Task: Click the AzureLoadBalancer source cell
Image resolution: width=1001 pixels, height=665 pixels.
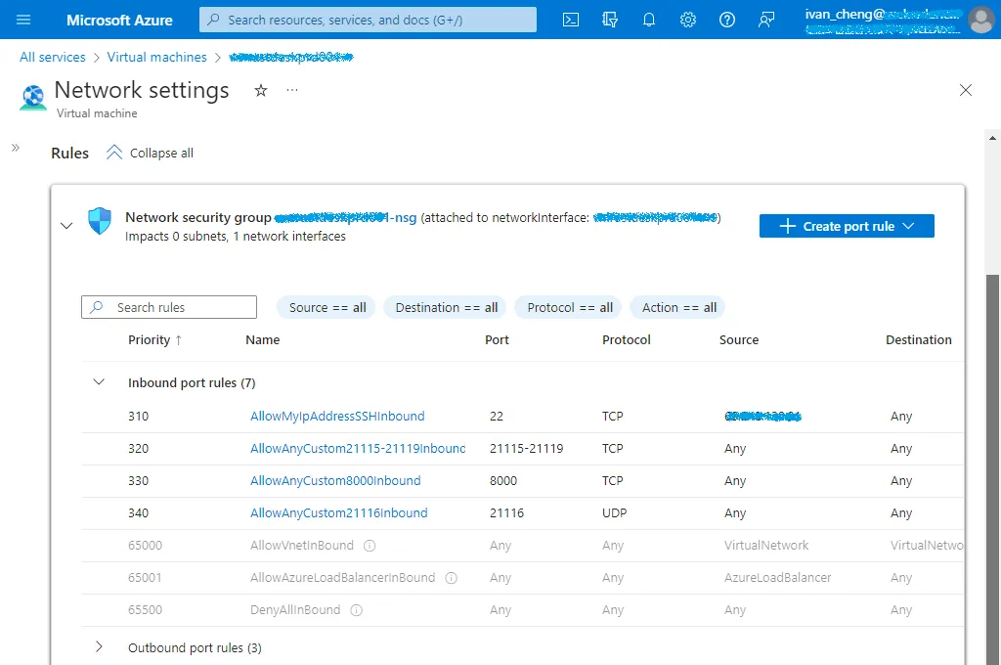Action: (x=777, y=578)
